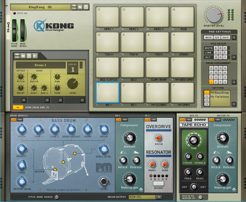
Task: Step through patches with the KingKong -BL arrows
Action: (74, 7)
